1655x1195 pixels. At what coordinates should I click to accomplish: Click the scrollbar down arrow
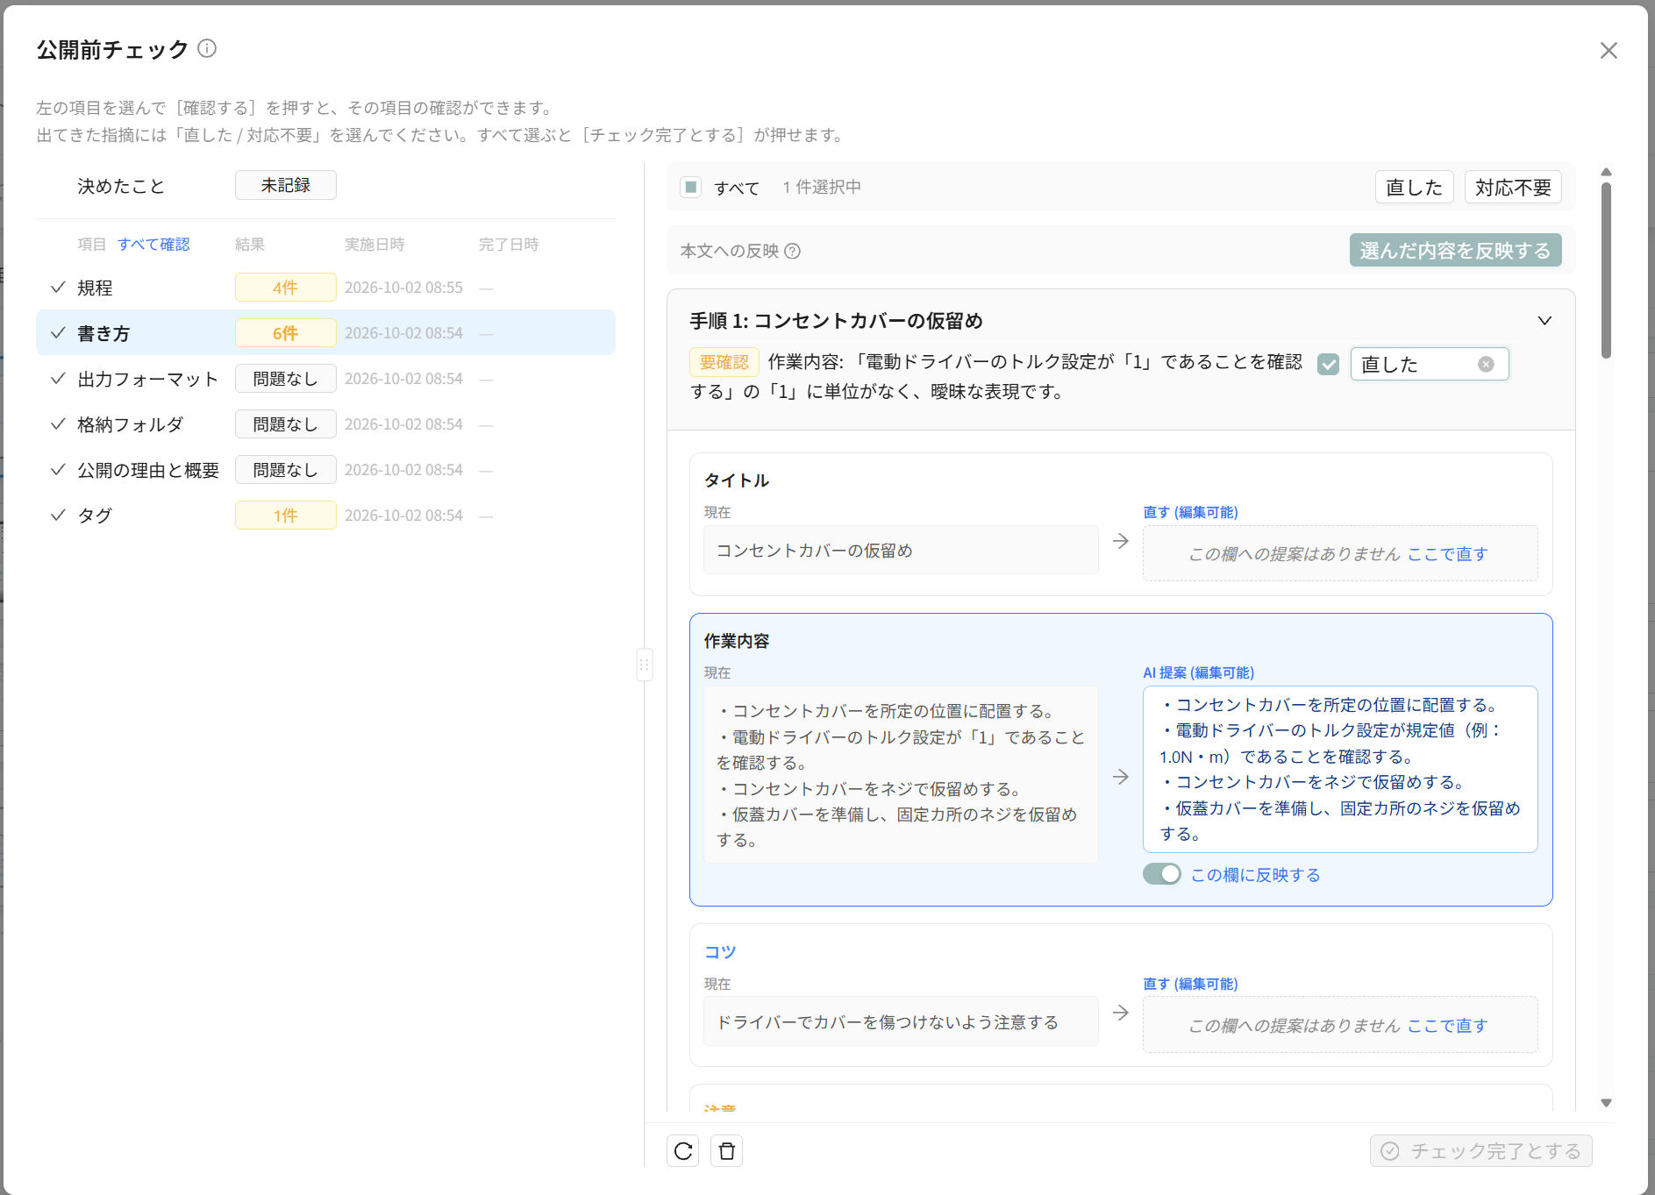(x=1606, y=1103)
